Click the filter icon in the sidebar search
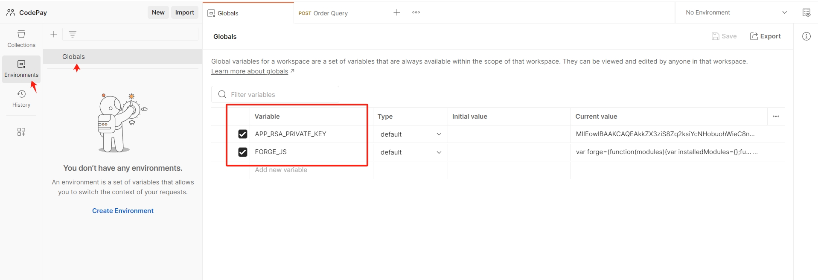 (73, 34)
